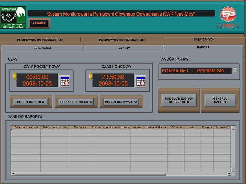Select the RAPORT sub-tab
The width and height of the screenshot is (246, 184).
pyautogui.click(x=203, y=48)
